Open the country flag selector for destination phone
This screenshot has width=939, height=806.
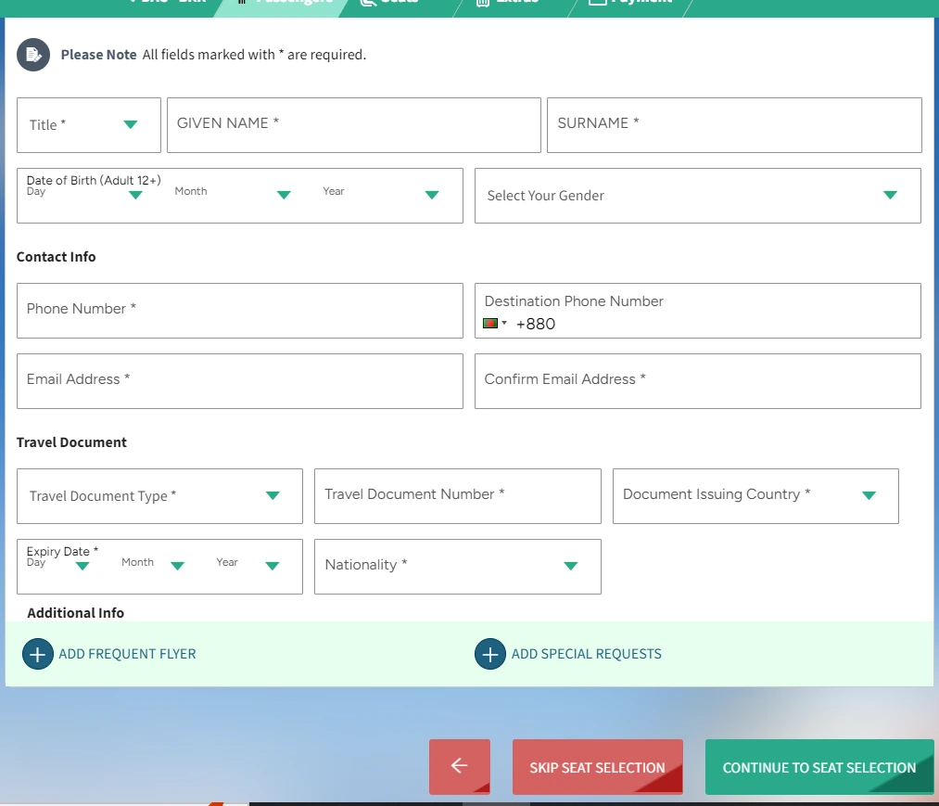[x=495, y=324]
